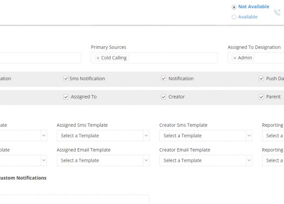The image size is (284, 204).
Task: Click the text box under Custom Notifications
Action: [74, 200]
